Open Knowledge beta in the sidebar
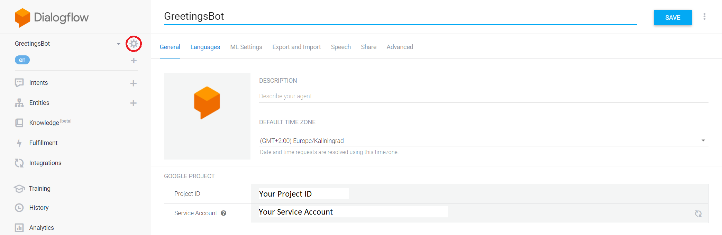Viewport: 722px width, 235px height. (x=50, y=122)
